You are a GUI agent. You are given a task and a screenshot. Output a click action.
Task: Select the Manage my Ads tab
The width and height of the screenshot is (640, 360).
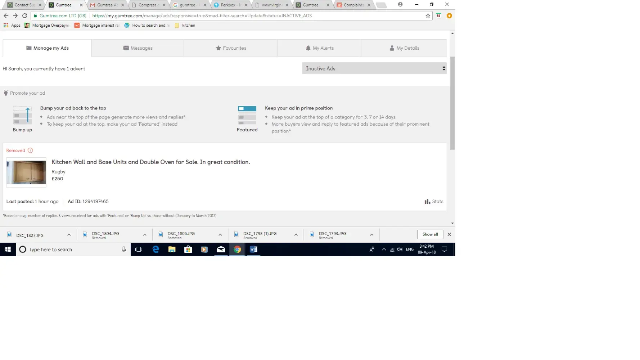pos(47,48)
